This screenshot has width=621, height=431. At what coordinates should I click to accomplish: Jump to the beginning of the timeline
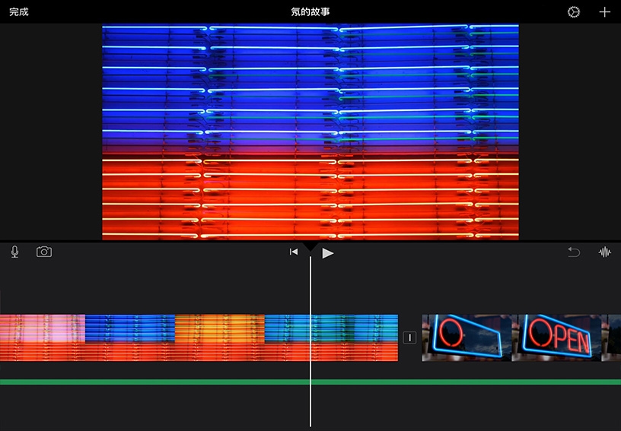(294, 252)
